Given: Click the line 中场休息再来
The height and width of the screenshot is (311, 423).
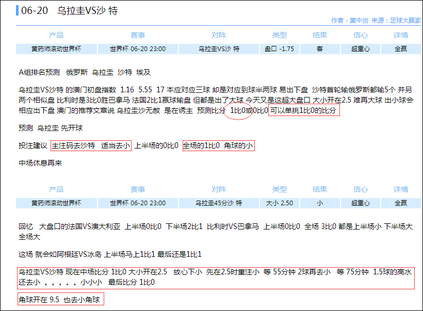Looking at the screenshot, I should (40, 163).
